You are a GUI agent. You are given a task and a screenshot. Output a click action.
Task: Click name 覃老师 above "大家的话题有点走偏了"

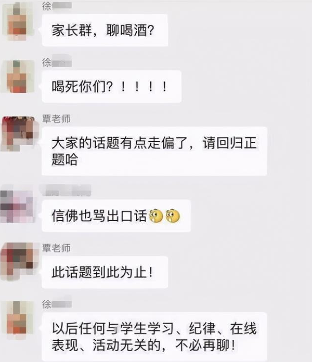pos(56,119)
